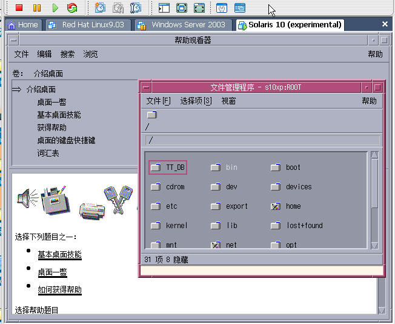Select 介绍桌面 topic in help tree
395x324 pixels.
[41, 89]
